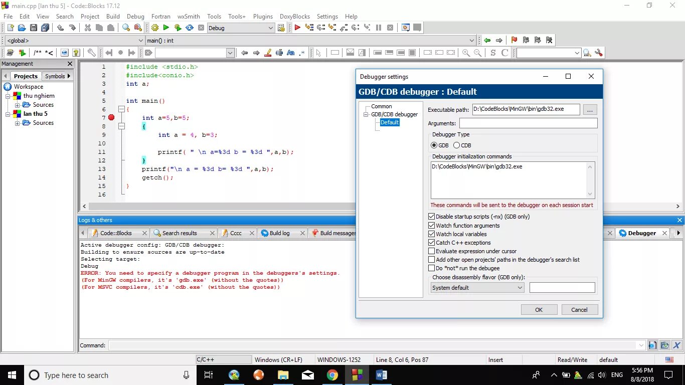Image resolution: width=685 pixels, height=385 pixels.
Task: Uncheck Disable startup scripts (-nx)
Action: (431, 217)
